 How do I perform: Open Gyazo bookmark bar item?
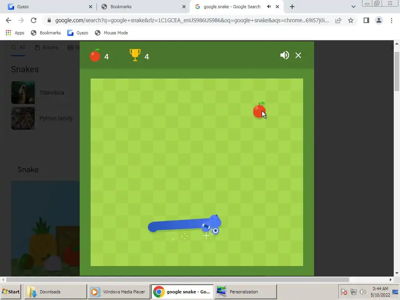coord(78,33)
